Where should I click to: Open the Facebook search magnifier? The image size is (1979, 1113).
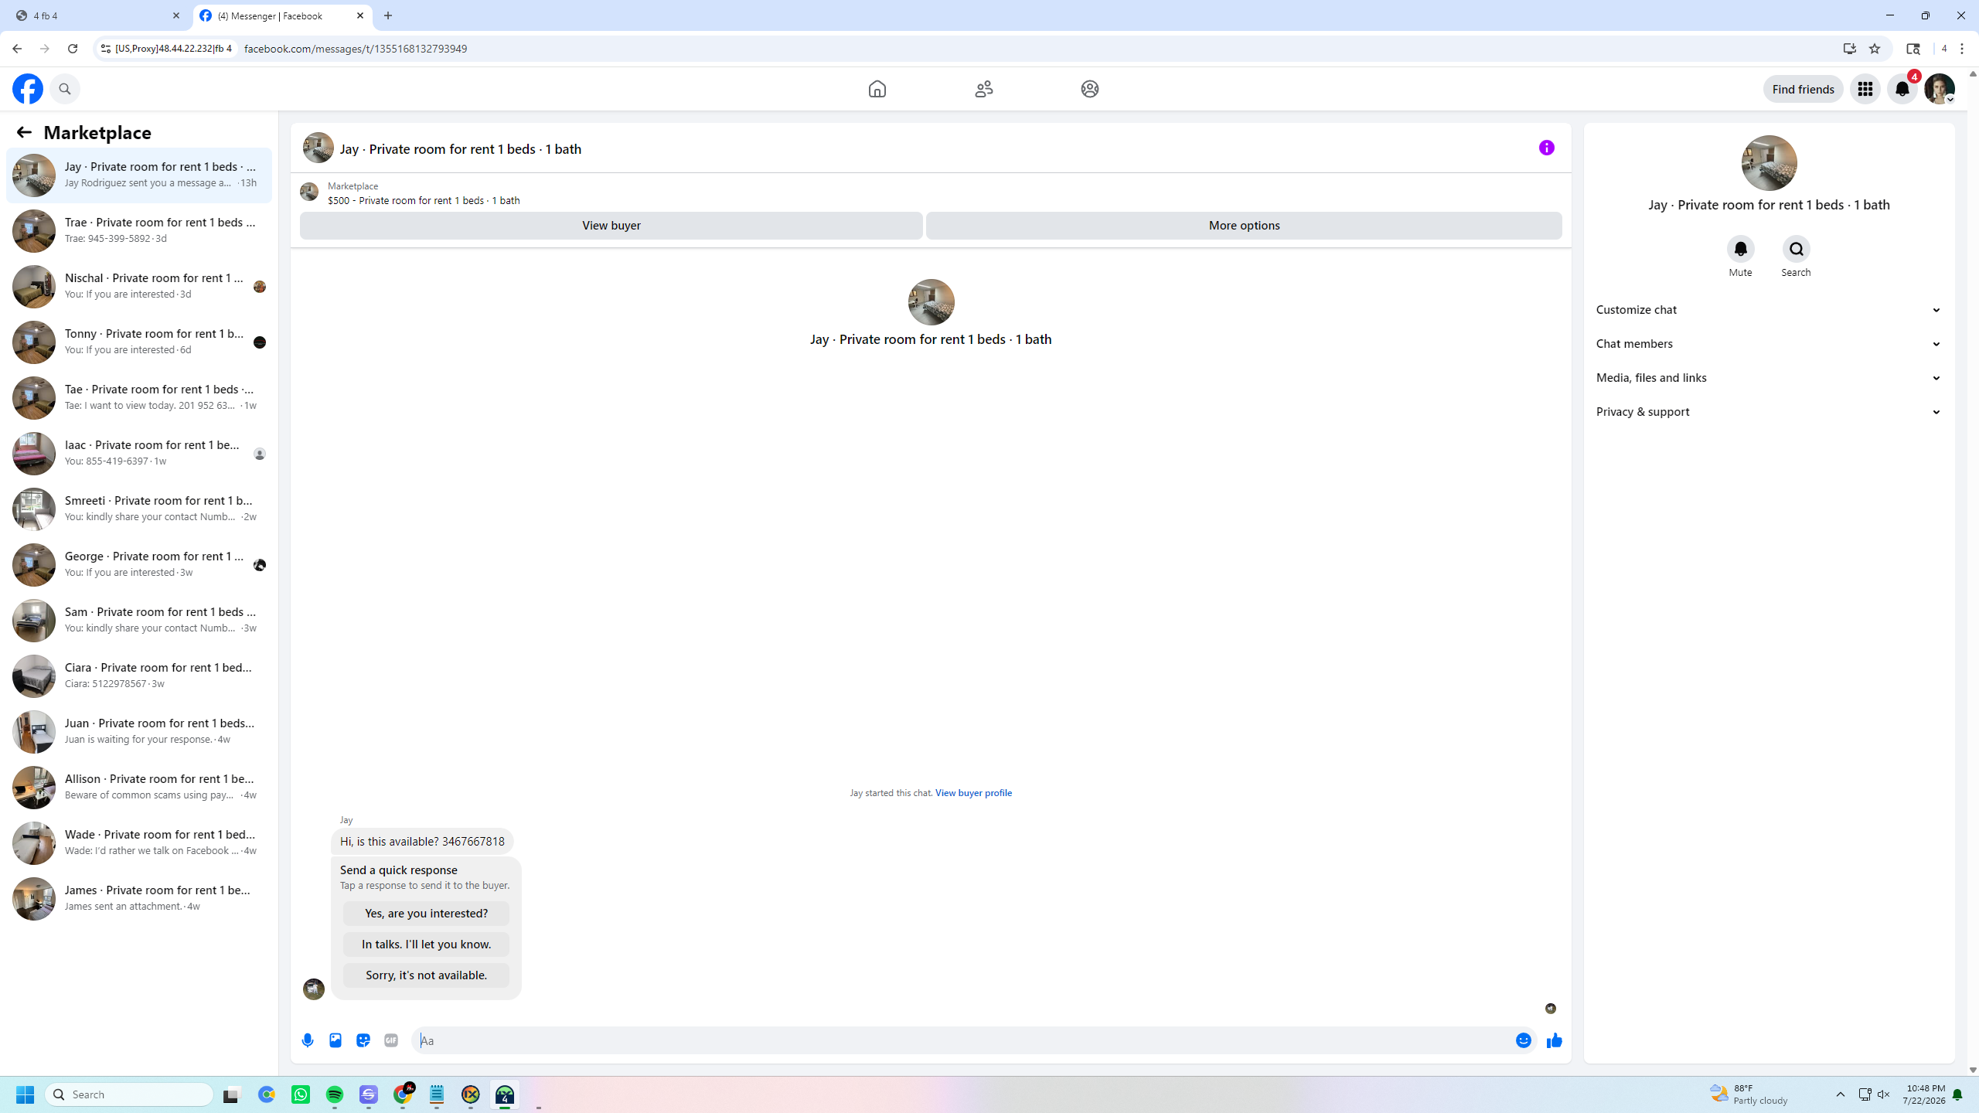point(65,89)
